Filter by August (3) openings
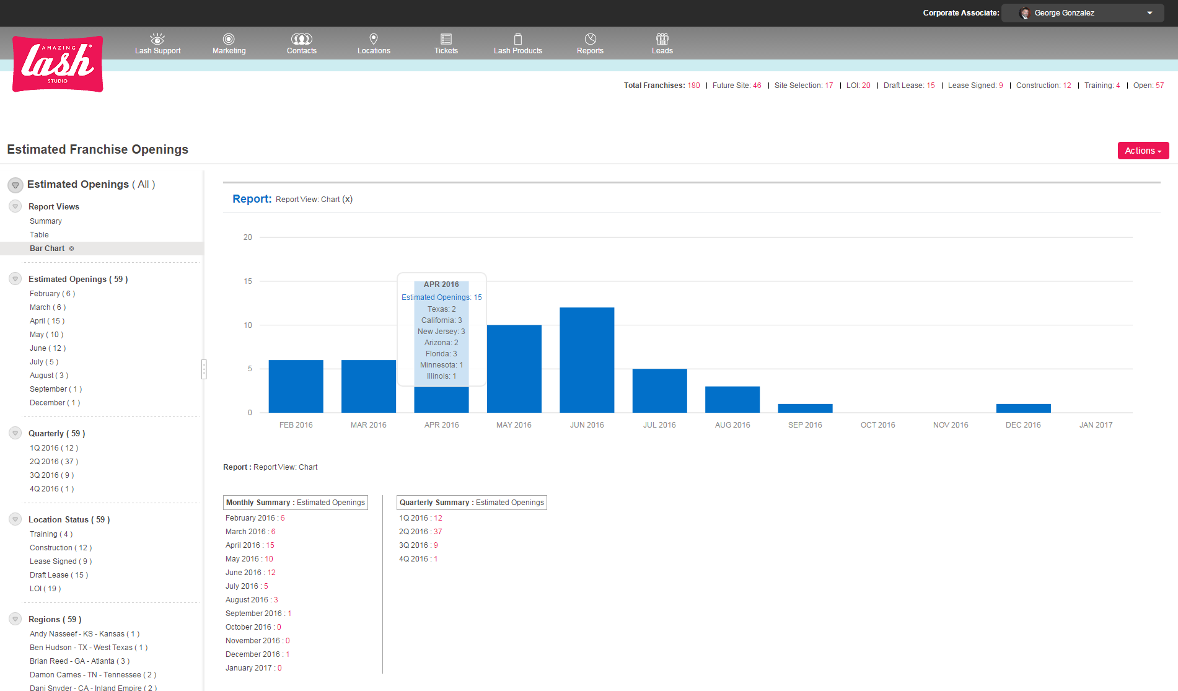1178x691 pixels. pyautogui.click(x=49, y=376)
